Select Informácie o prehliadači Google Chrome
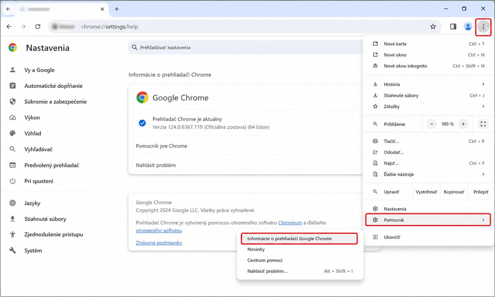Viewport: 495px width, 297px height. (299, 238)
